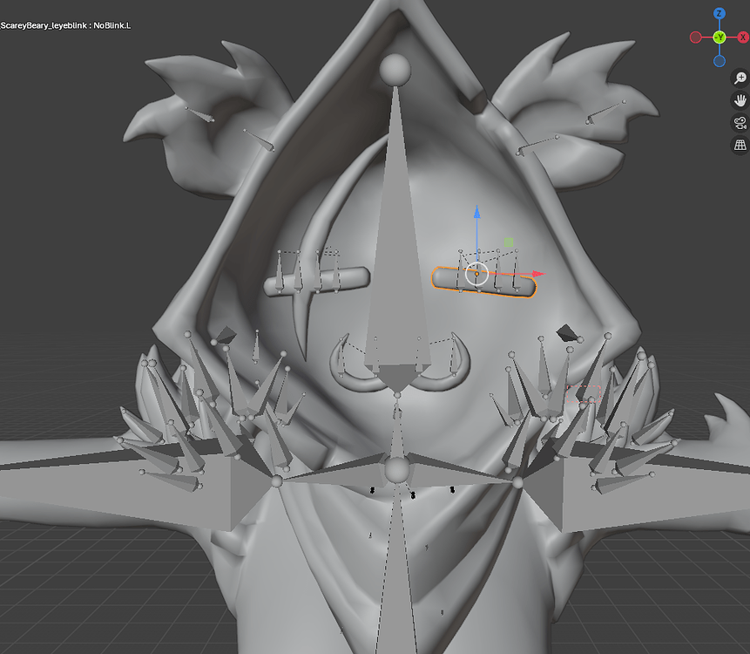Click the lower blue -Z gizmo ball
The height and width of the screenshot is (654, 750).
click(719, 60)
